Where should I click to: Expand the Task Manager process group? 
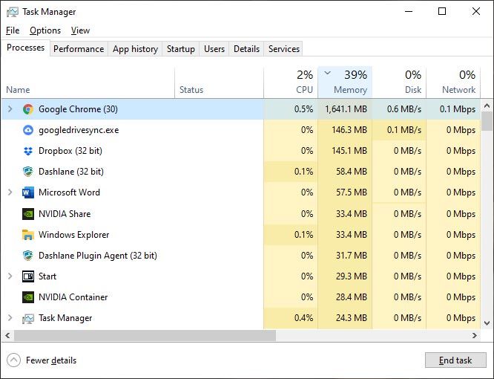[x=10, y=318]
